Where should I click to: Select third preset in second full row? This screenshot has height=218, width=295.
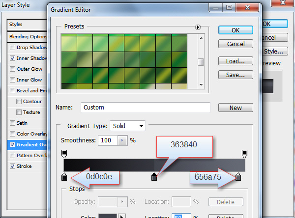tap(100, 59)
